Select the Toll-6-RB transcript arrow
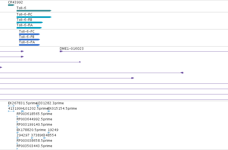 pos(30,22)
